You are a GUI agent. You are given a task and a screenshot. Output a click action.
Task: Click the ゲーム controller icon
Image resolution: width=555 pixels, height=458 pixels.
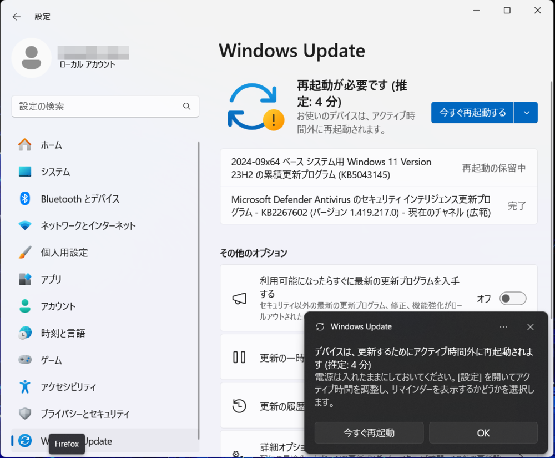tap(25, 360)
